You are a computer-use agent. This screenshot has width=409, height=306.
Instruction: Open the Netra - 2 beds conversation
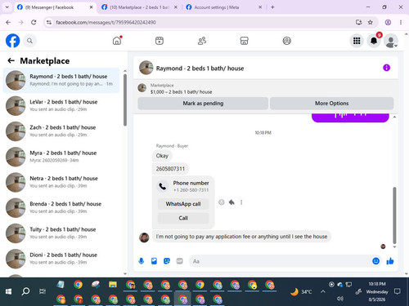coord(61,182)
